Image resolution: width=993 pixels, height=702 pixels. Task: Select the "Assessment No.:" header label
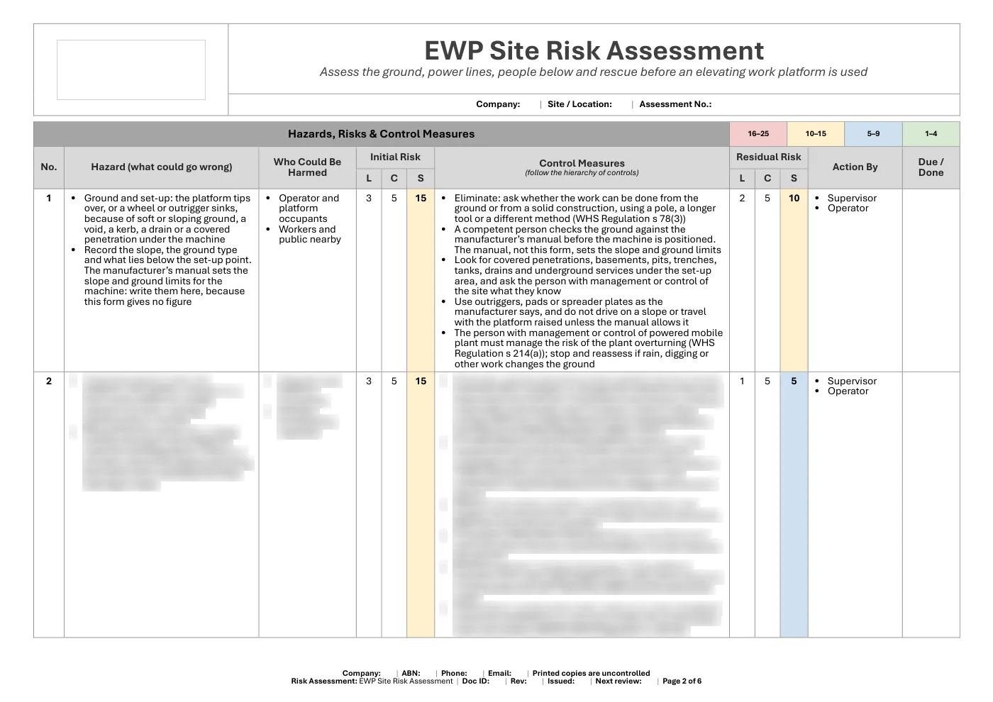[675, 104]
